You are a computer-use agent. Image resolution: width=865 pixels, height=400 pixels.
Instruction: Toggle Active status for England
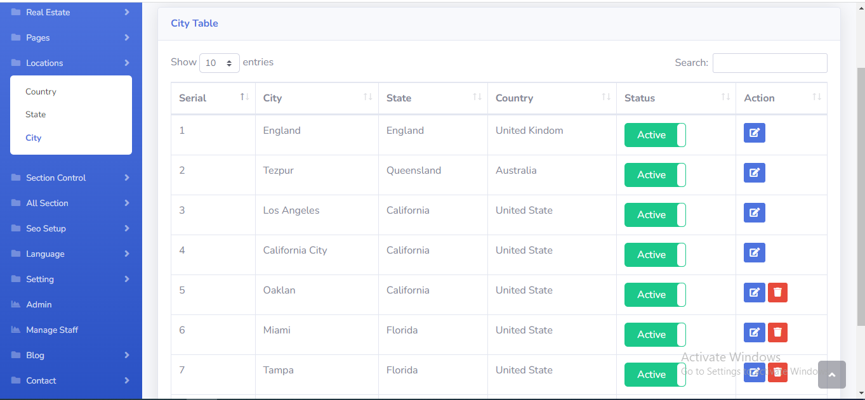655,135
